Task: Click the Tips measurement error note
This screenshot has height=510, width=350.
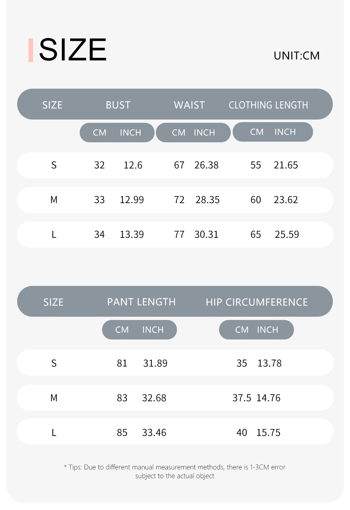Action: 175,471
